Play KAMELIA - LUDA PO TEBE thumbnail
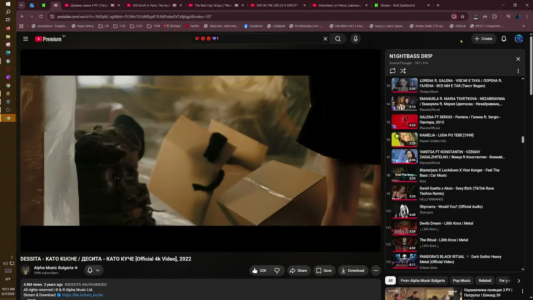The width and height of the screenshot is (533, 300). pyautogui.click(x=404, y=139)
